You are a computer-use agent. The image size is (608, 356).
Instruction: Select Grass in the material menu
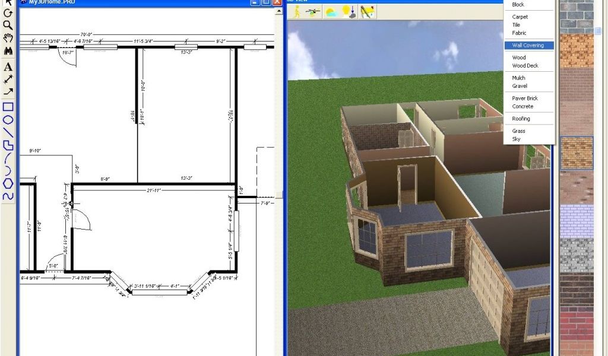pos(518,131)
